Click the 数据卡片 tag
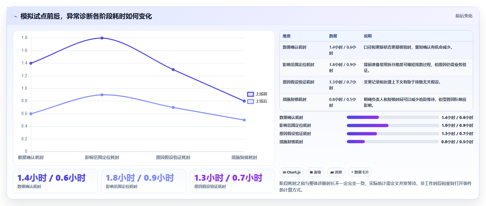The width and height of the screenshot is (486, 206). 360,172
